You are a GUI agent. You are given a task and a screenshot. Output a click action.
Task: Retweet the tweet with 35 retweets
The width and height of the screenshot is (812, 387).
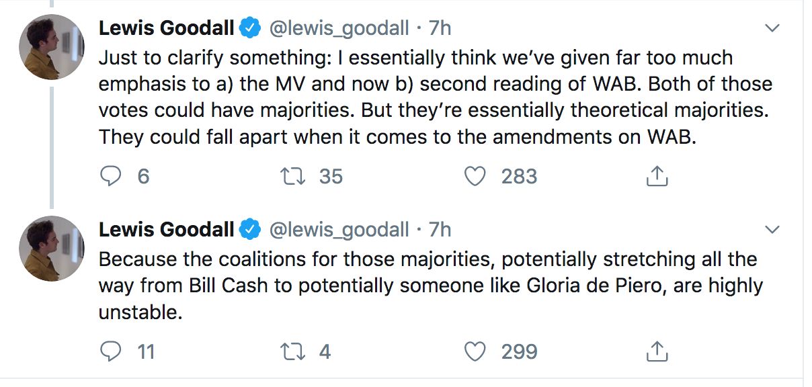coord(292,176)
